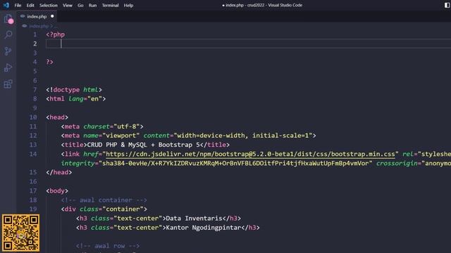Toggle the layout icon in title bar
The height and width of the screenshot is (253, 451).
click(x=447, y=5)
